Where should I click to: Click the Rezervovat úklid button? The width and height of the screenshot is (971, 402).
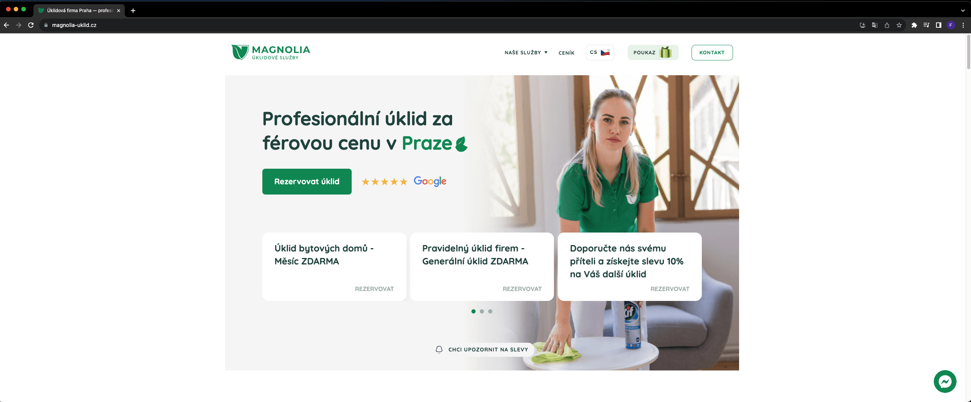pos(307,182)
